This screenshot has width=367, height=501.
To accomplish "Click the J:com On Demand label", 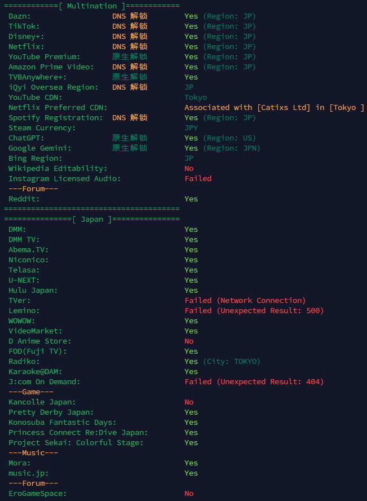I will tap(45, 381).
